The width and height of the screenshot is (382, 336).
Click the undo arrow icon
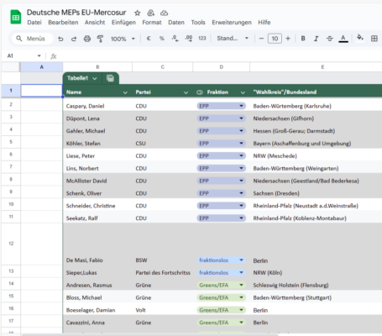pyautogui.click(x=60, y=39)
